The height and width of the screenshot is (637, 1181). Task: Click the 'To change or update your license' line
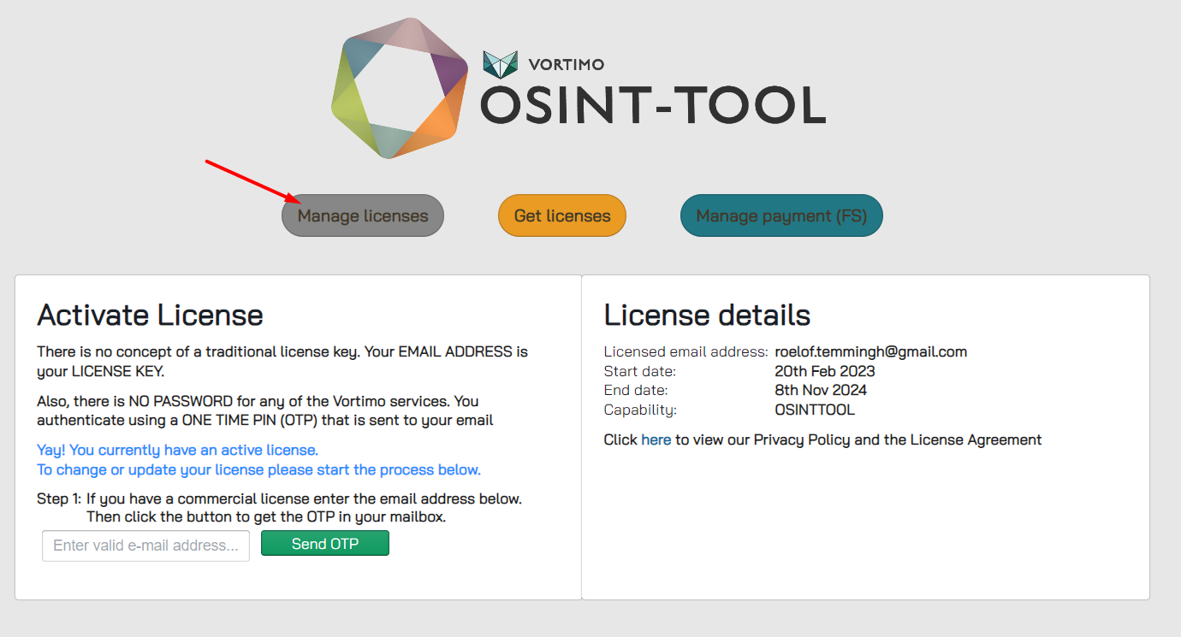(258, 469)
